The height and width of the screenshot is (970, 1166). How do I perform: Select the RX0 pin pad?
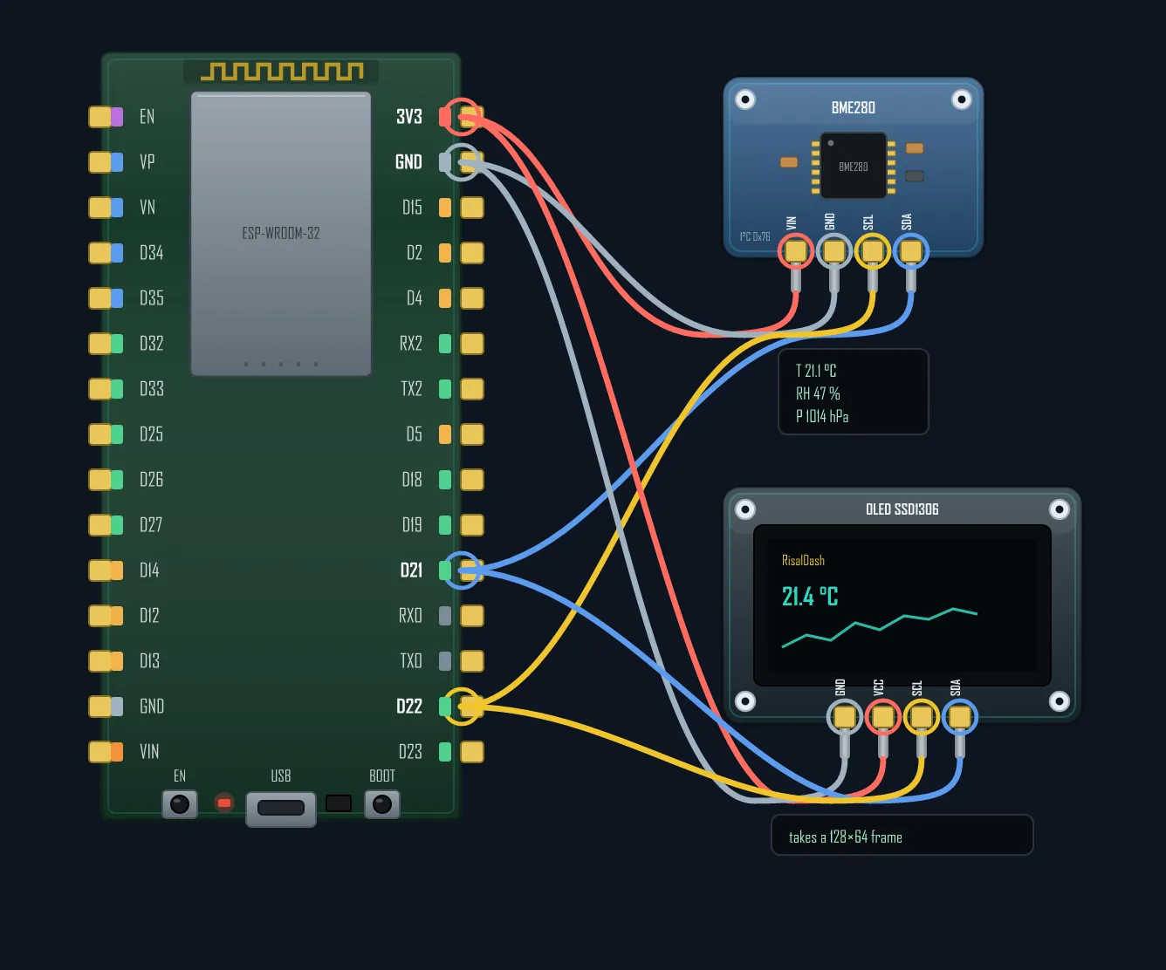(x=472, y=615)
